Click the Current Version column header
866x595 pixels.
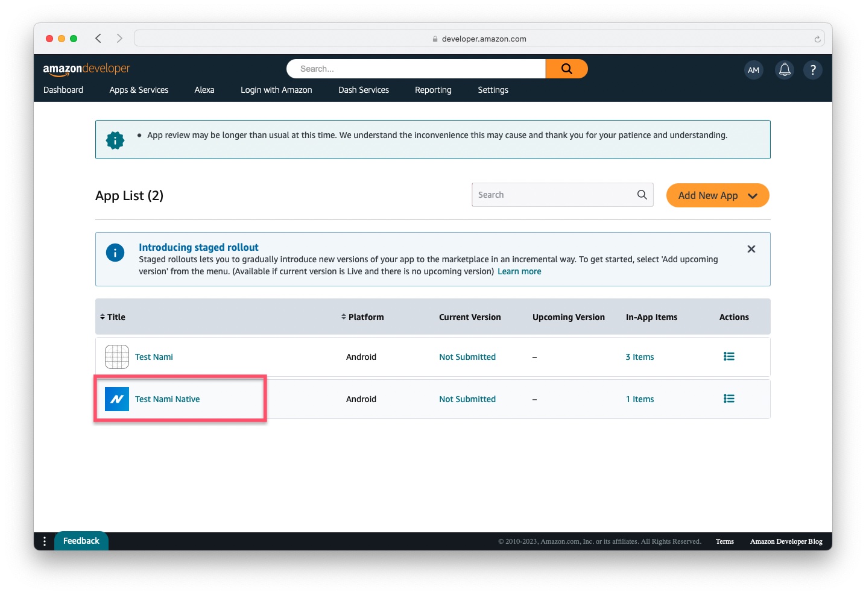[470, 317]
